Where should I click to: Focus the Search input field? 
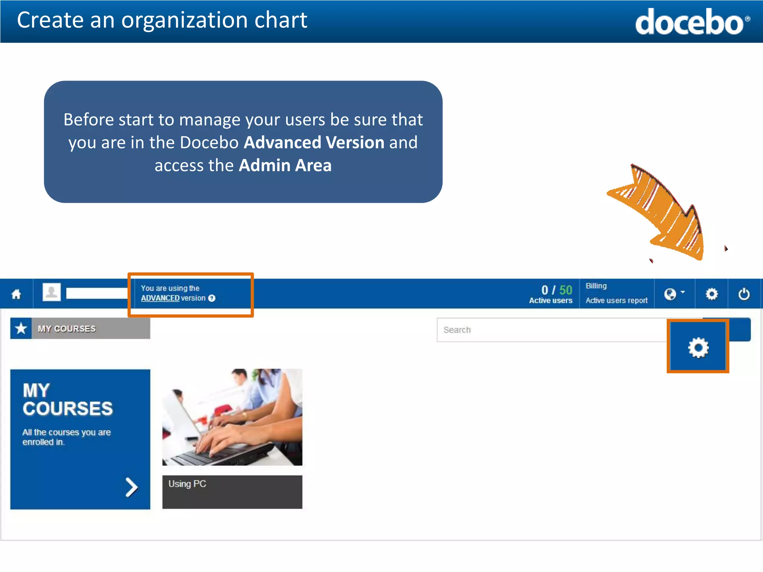coord(552,330)
